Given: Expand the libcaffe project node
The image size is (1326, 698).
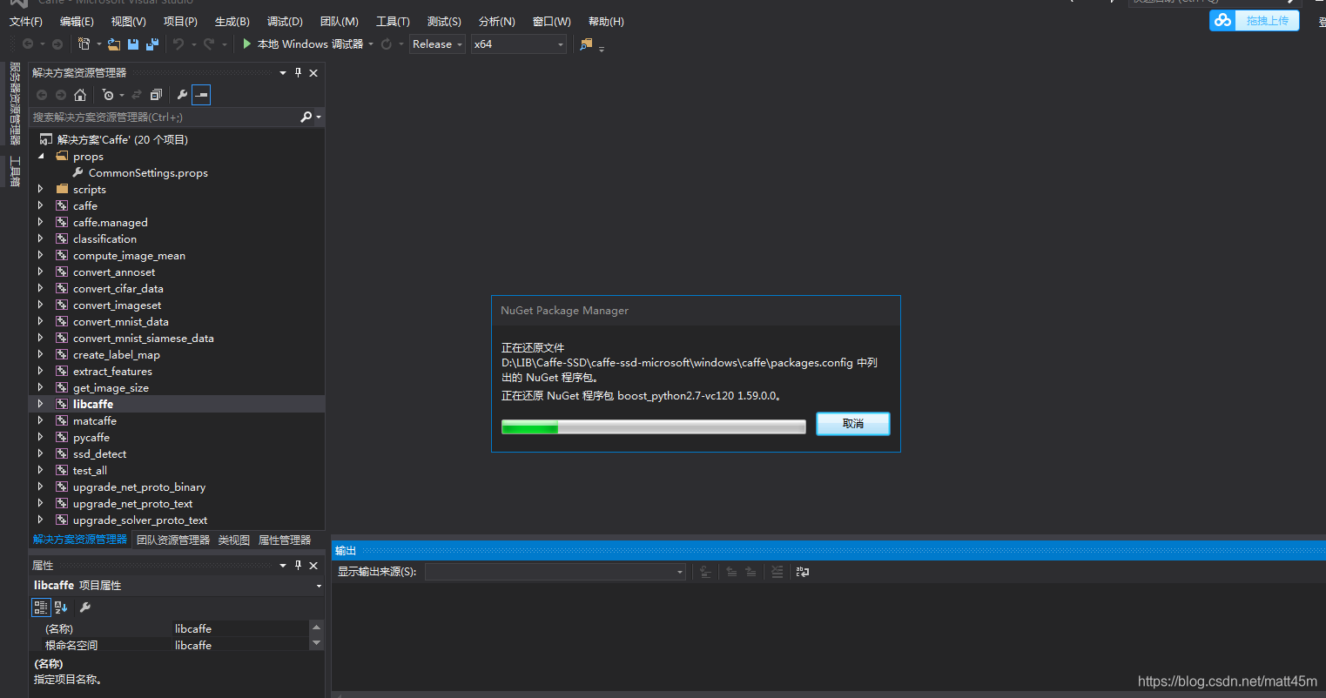Looking at the screenshot, I should point(41,404).
